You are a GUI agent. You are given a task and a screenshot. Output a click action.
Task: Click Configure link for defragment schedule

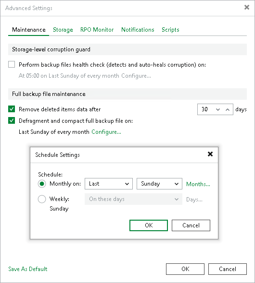106,132
